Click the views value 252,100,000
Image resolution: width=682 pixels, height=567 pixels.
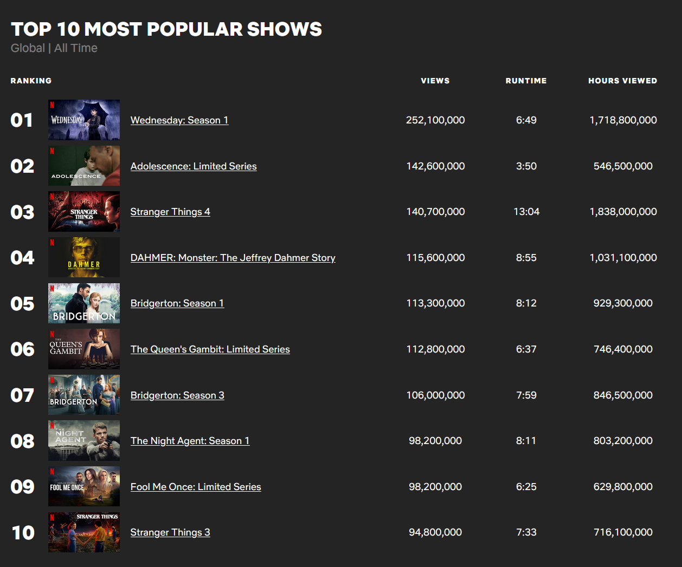435,120
